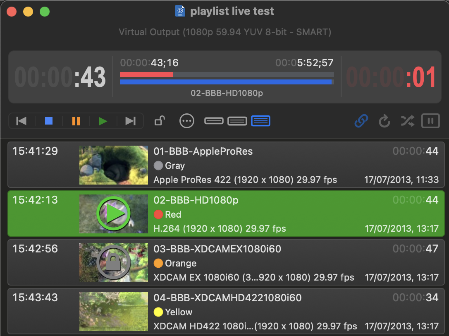Start playback with the green play button
The width and height of the screenshot is (449, 336).
coord(103,121)
